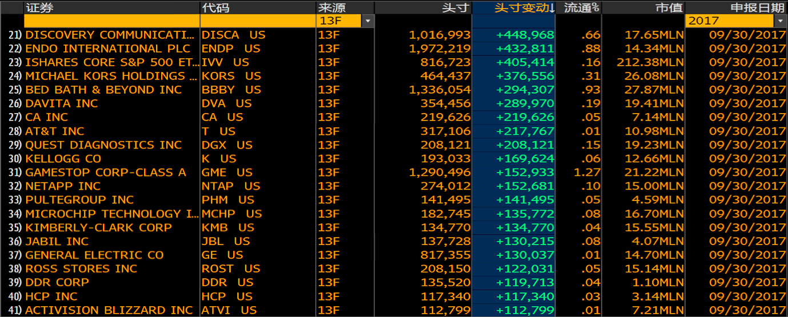Click ticker ROST US

click(x=231, y=268)
